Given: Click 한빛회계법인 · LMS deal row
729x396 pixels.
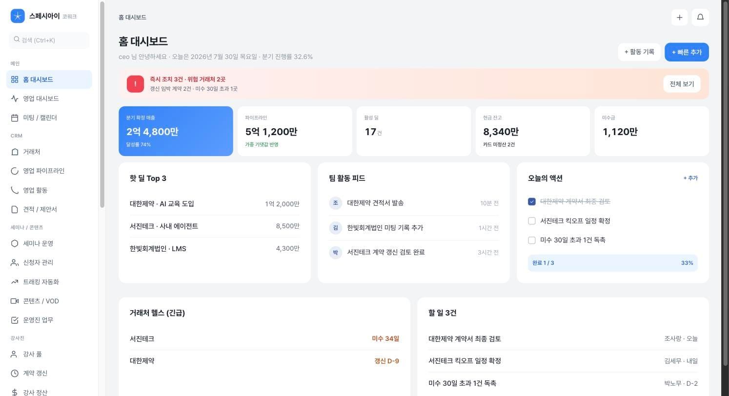Looking at the screenshot, I should 215,249.
